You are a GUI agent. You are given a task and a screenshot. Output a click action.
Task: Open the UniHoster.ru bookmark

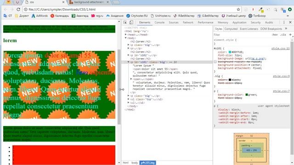click(x=161, y=16)
